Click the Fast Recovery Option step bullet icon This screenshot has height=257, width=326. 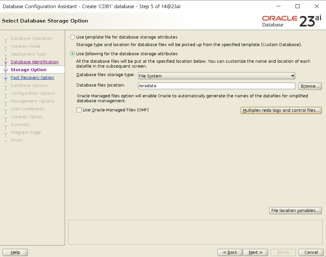point(6,78)
